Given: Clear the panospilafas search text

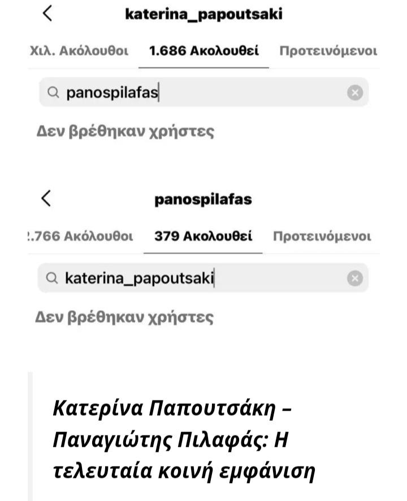Looking at the screenshot, I should click(355, 93).
